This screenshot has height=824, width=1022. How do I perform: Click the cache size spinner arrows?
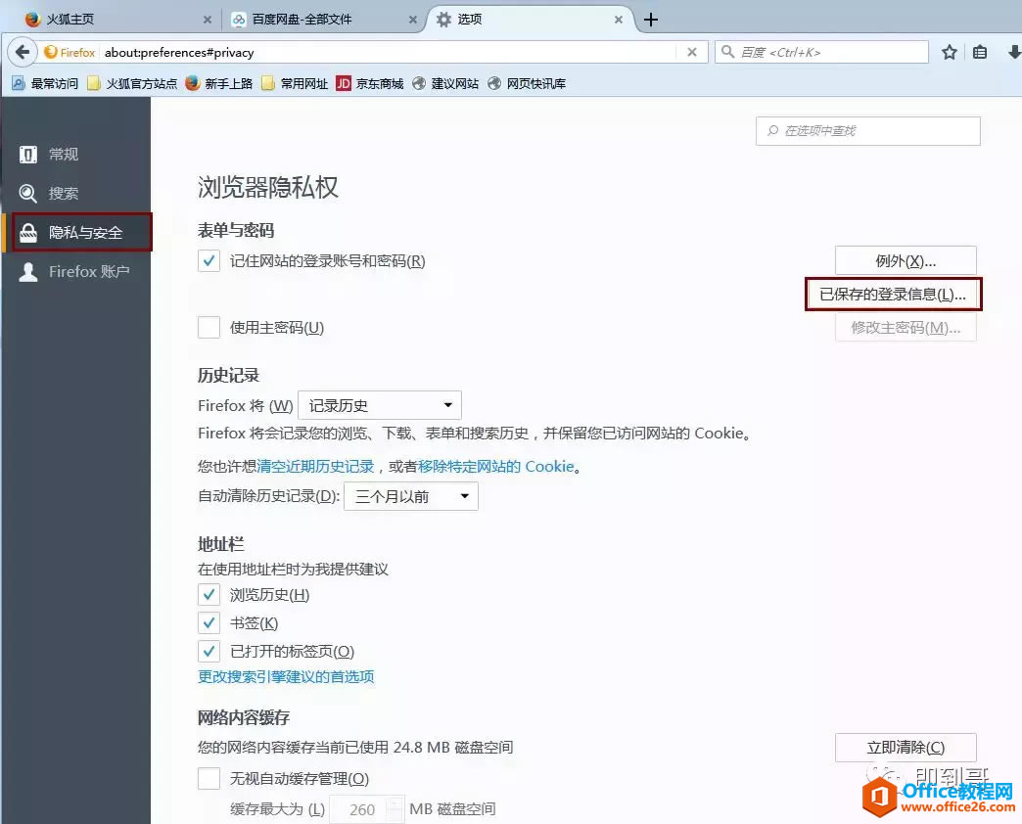pyautogui.click(x=395, y=809)
